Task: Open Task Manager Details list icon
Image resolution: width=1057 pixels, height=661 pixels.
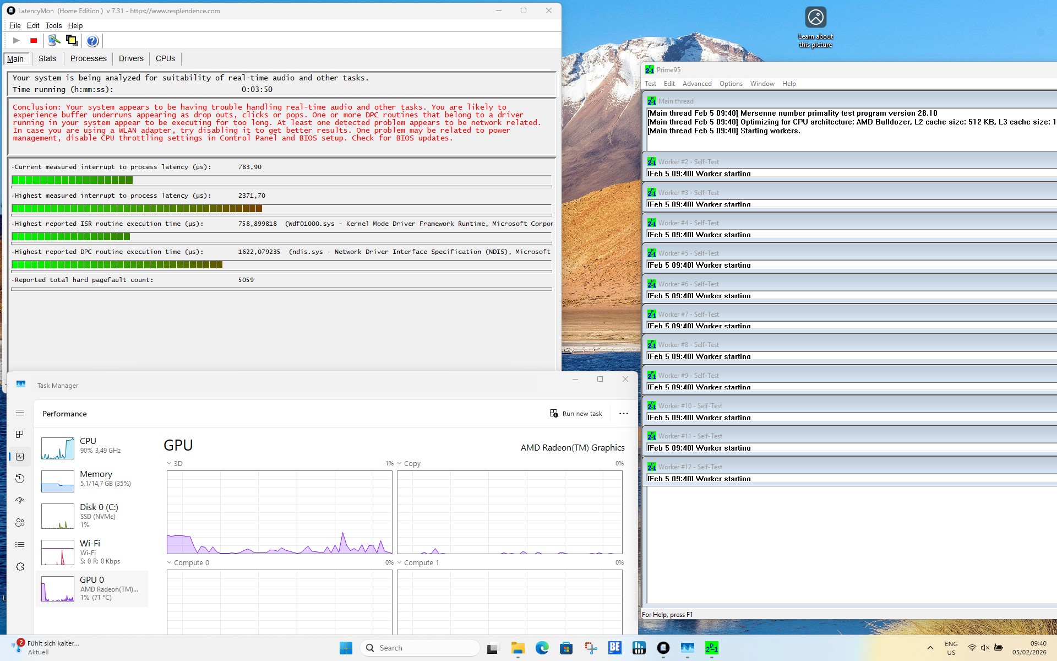Action: [20, 544]
